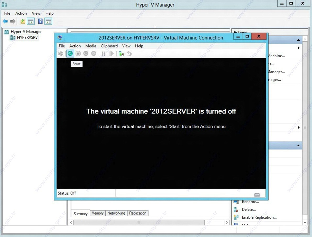Open the Help menu in Hyper-V Manager
Viewport: 312px width, 237px height.
(x=49, y=13)
